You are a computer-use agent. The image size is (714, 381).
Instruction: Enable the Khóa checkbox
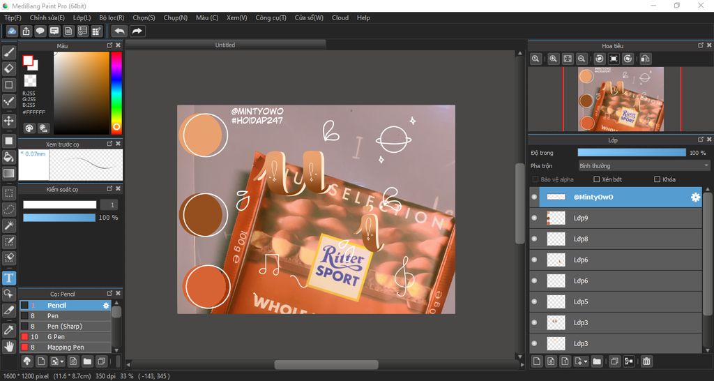pyautogui.click(x=657, y=179)
